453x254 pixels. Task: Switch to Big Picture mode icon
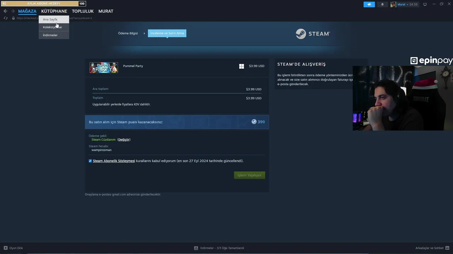pyautogui.click(x=425, y=4)
